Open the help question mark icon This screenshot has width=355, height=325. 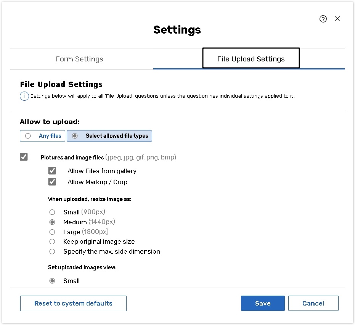(323, 19)
